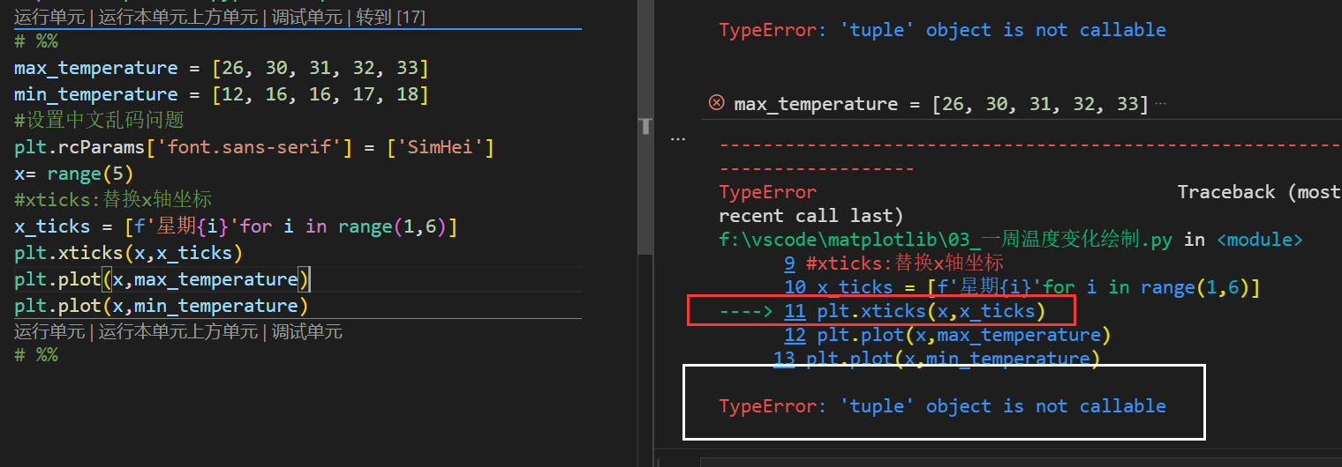Image resolution: width=1342 pixels, height=467 pixels.
Task: Click 运行单元 on the 转到 [17] lens row
Action: coord(49,17)
